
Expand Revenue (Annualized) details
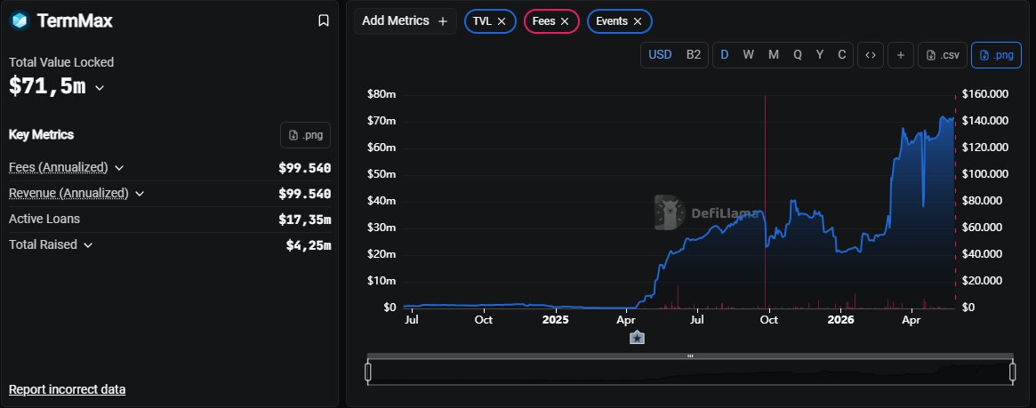point(140,194)
